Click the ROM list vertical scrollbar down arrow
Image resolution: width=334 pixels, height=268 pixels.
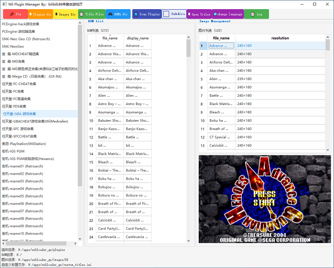188,240
